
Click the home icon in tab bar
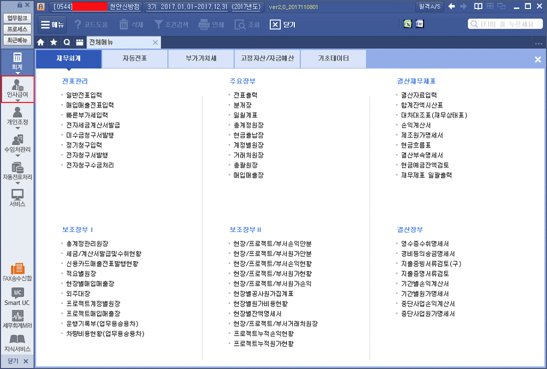tap(41, 42)
